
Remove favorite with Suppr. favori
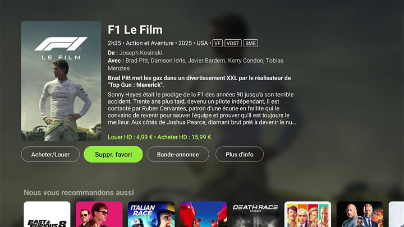[x=113, y=155]
